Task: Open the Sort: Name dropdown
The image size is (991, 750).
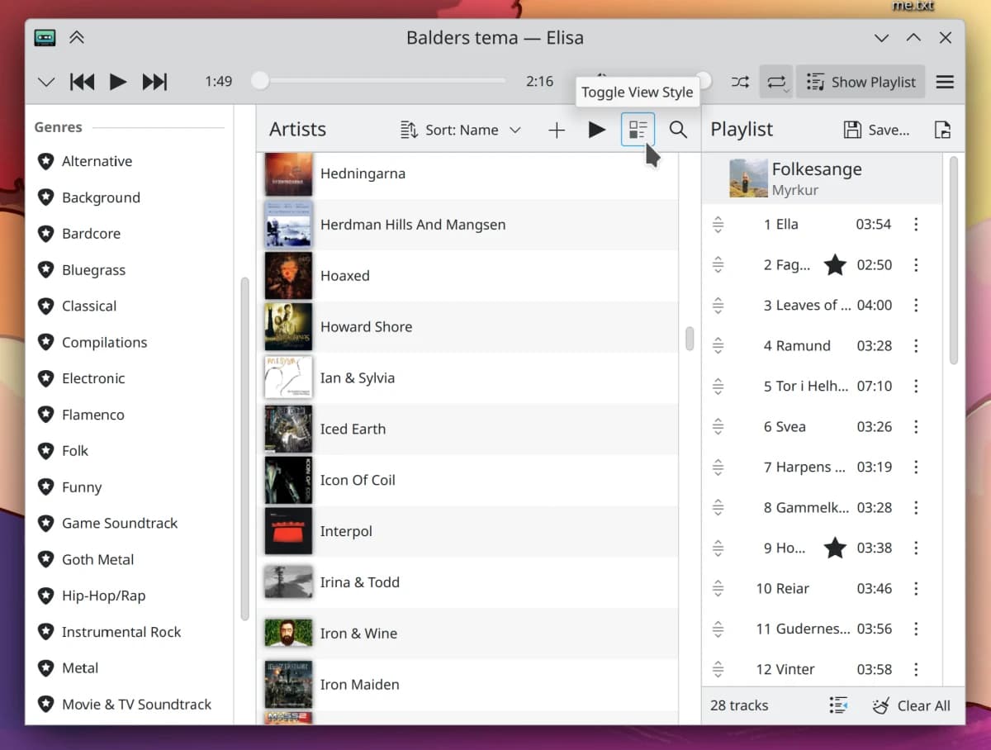Action: tap(461, 130)
